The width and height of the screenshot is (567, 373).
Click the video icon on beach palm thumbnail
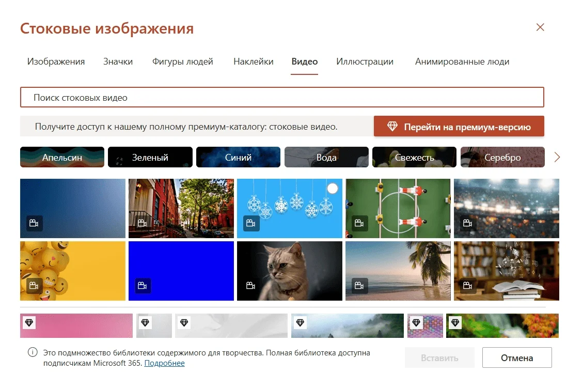coord(359,286)
